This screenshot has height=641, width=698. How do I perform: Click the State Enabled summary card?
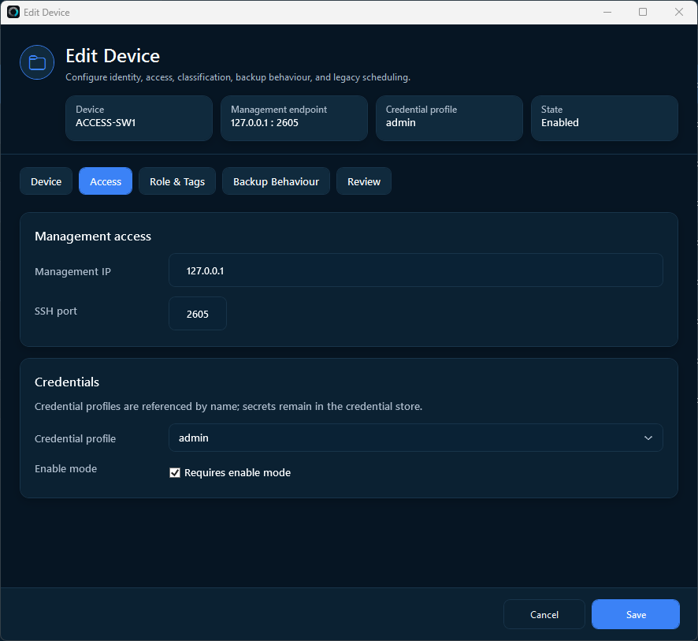[x=604, y=118]
